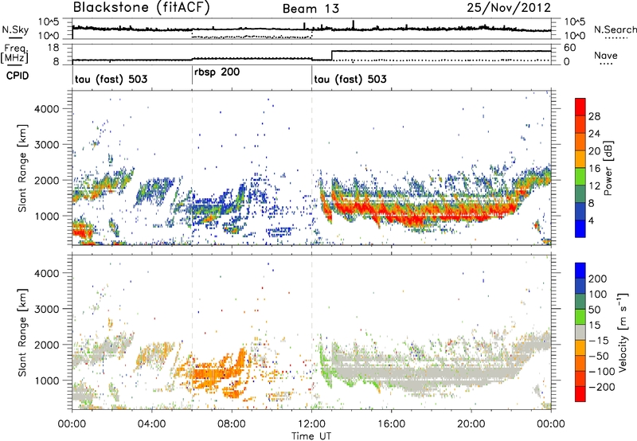
Task: Click the 08:00 time tick label
Action: tap(232, 424)
